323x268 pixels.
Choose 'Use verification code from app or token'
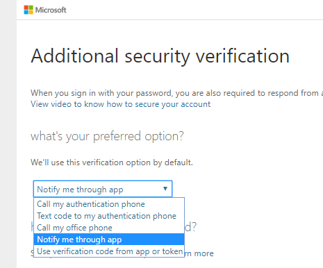[x=109, y=251]
